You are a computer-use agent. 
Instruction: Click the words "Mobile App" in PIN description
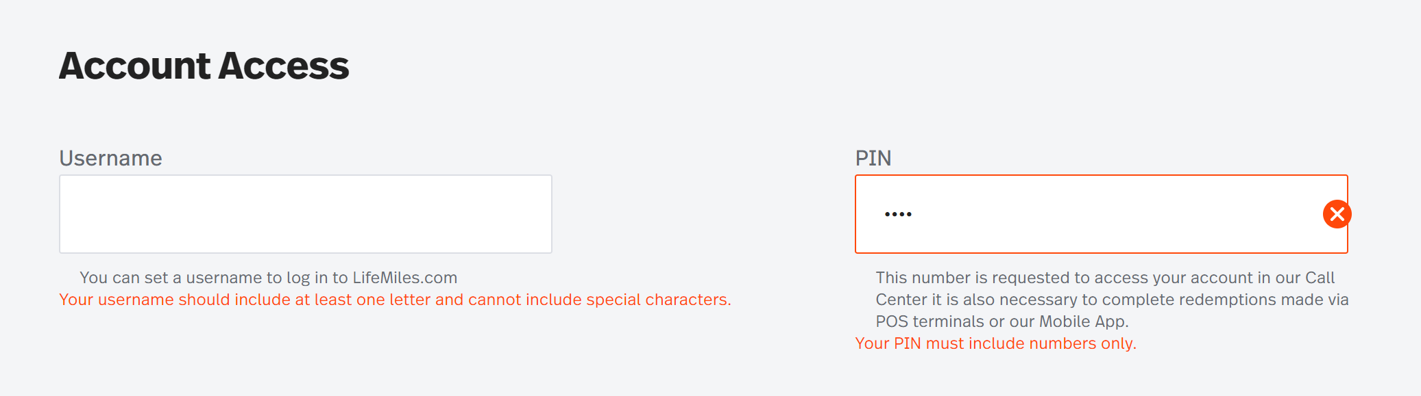(1084, 321)
